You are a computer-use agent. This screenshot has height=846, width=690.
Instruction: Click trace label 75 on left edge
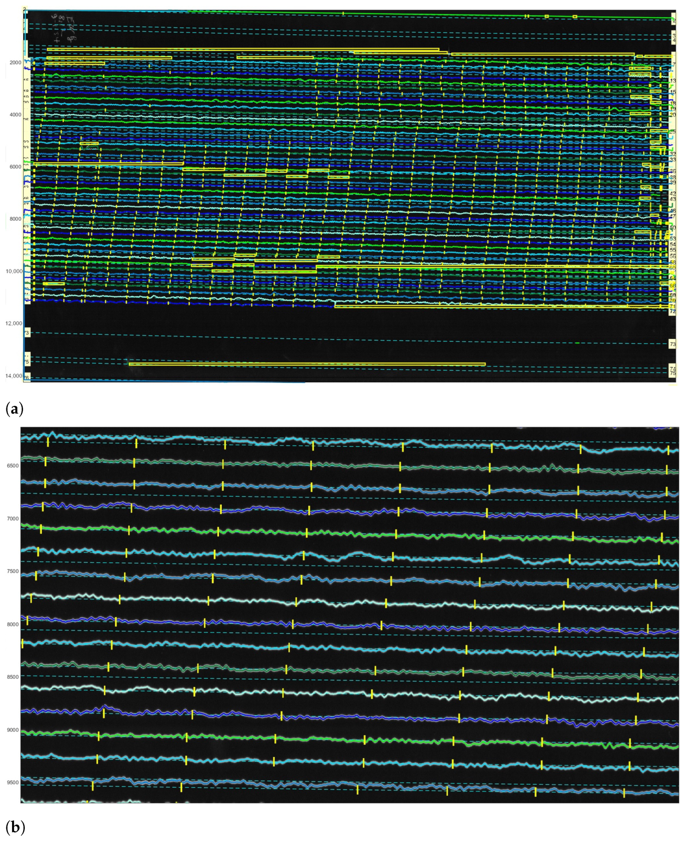(x=27, y=362)
